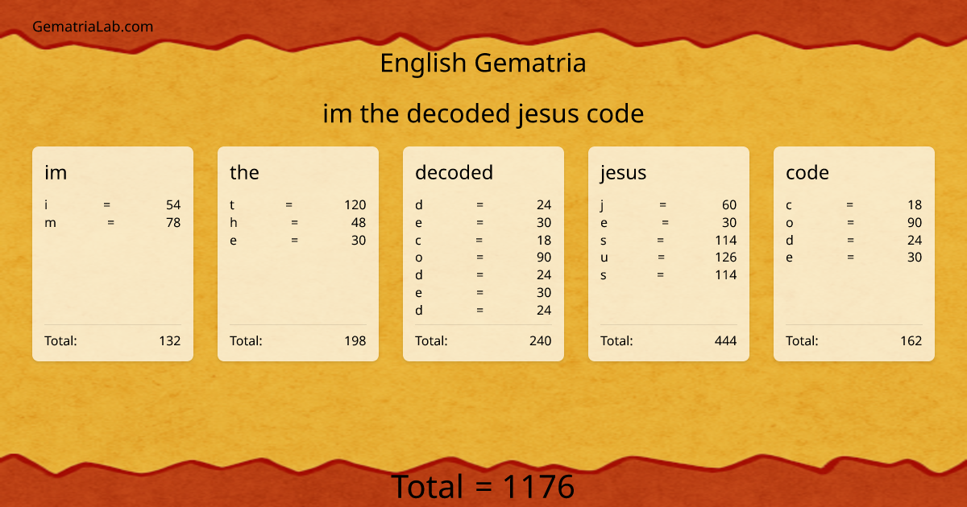Viewport: 967px width, 507px height.
Task: Click the value 126 for letter u
Action: [x=726, y=258]
